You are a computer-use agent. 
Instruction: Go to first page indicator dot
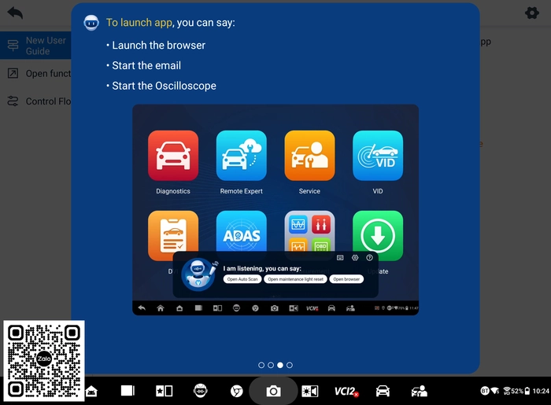click(261, 365)
